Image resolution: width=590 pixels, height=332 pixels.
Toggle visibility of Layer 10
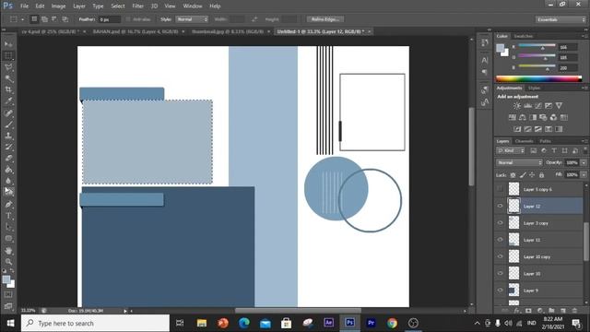(x=500, y=274)
